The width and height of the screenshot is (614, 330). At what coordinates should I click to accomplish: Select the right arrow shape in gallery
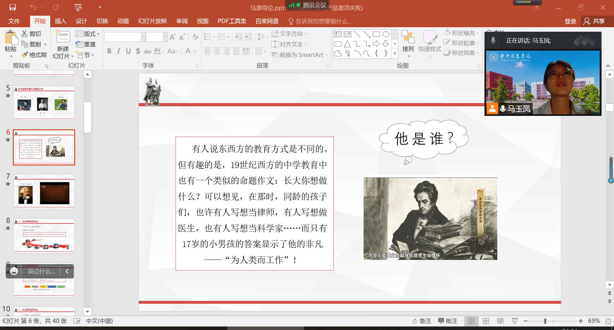376,44
